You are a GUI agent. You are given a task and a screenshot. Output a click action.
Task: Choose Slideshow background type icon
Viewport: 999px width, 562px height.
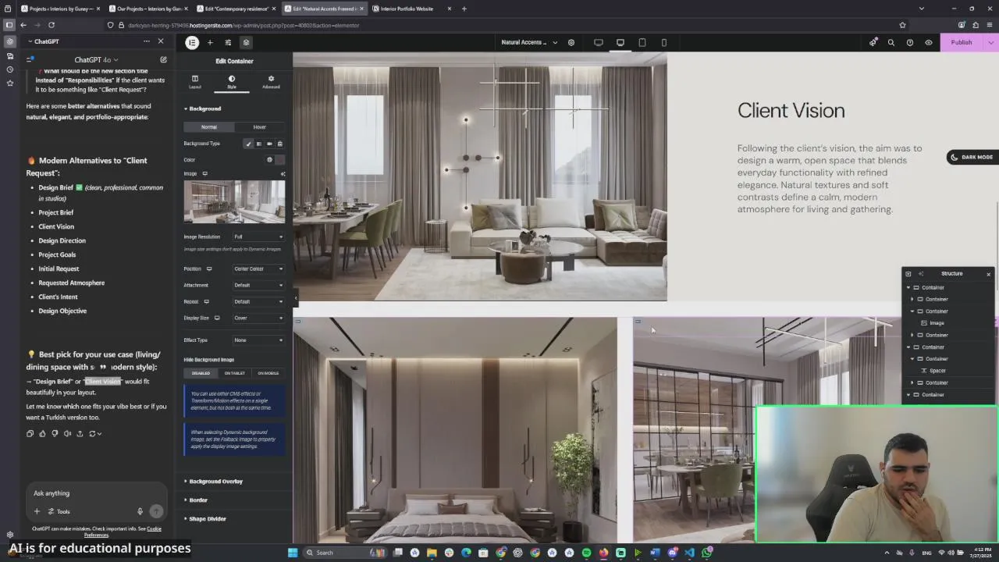click(279, 144)
